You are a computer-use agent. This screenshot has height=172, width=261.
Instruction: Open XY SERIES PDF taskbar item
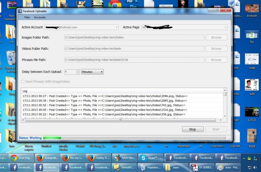(x=202, y=167)
